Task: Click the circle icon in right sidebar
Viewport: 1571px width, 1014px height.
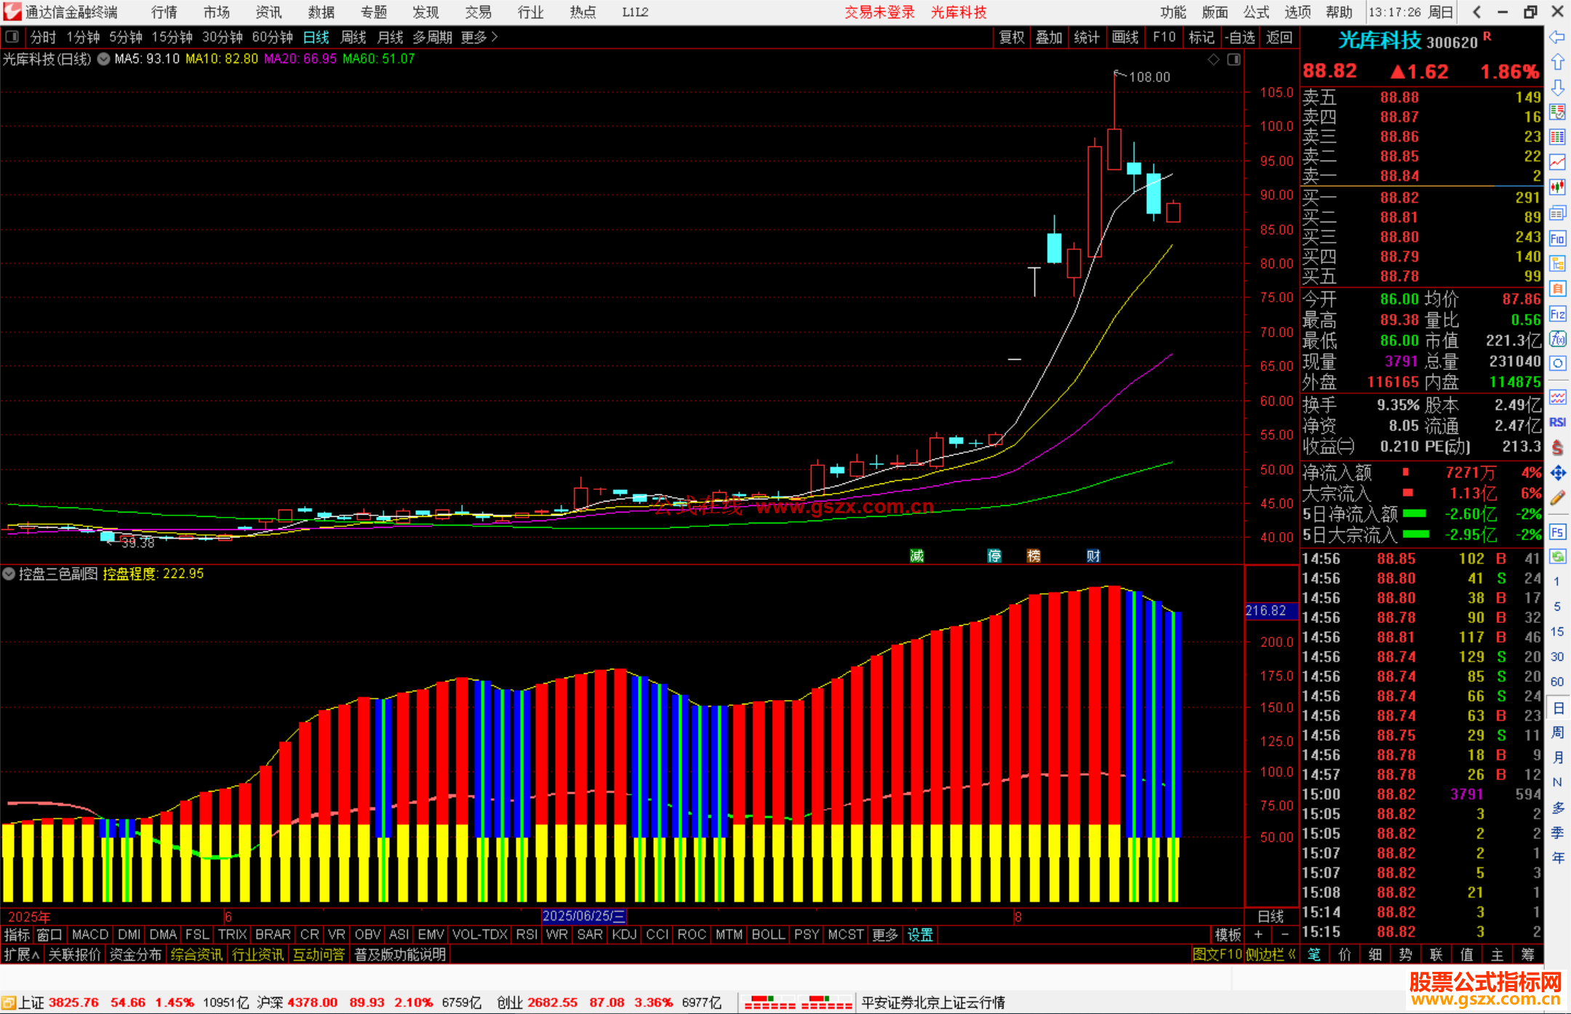Action: tap(1557, 363)
